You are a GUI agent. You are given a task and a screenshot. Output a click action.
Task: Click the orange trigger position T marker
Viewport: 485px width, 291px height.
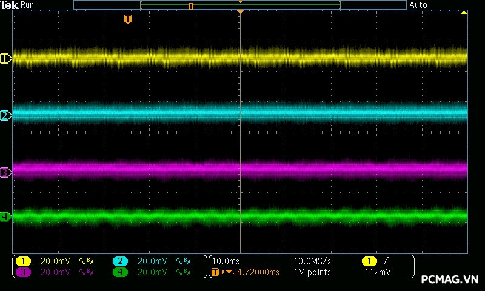[127, 19]
